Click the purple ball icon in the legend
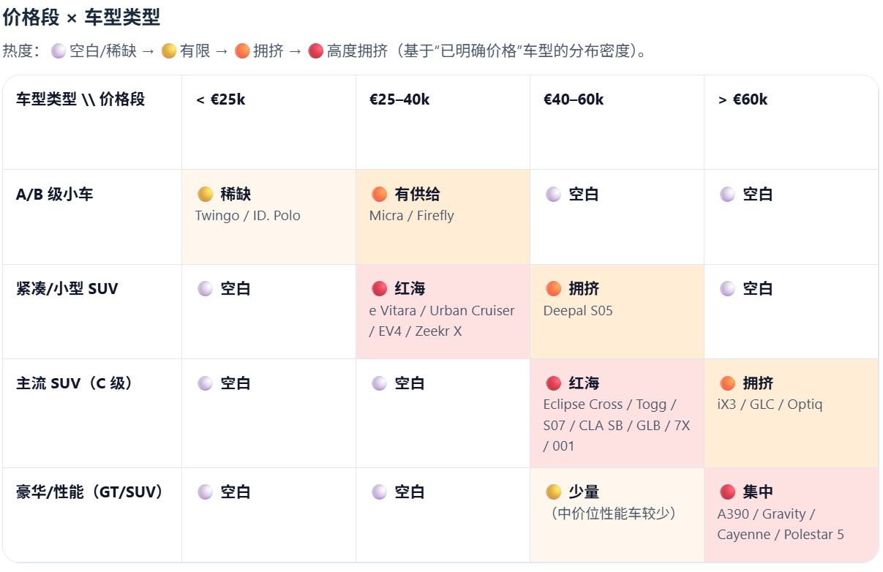 click(59, 51)
